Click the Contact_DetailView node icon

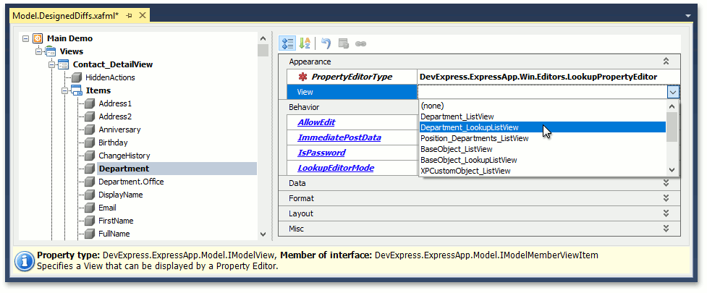click(x=64, y=64)
